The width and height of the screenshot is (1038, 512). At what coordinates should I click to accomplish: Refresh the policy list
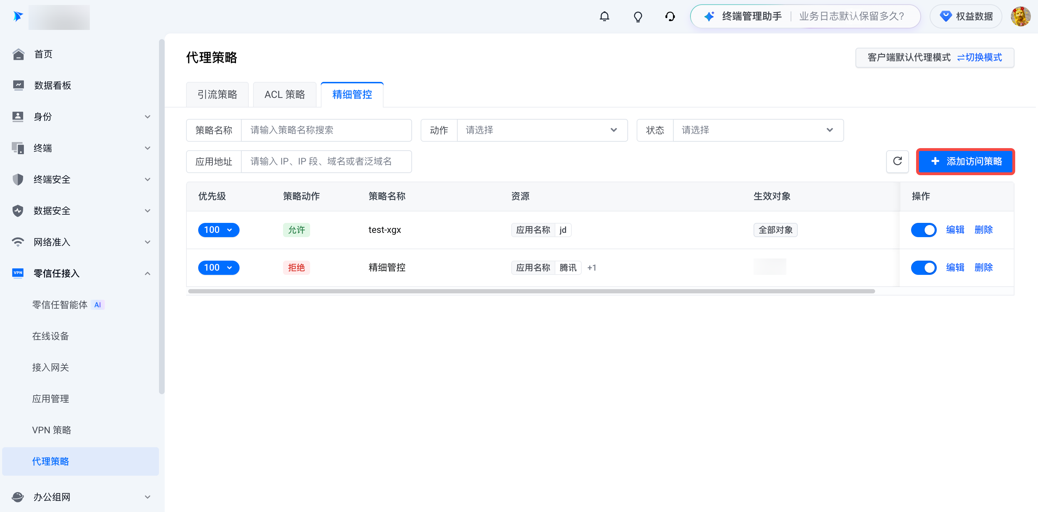(x=897, y=161)
